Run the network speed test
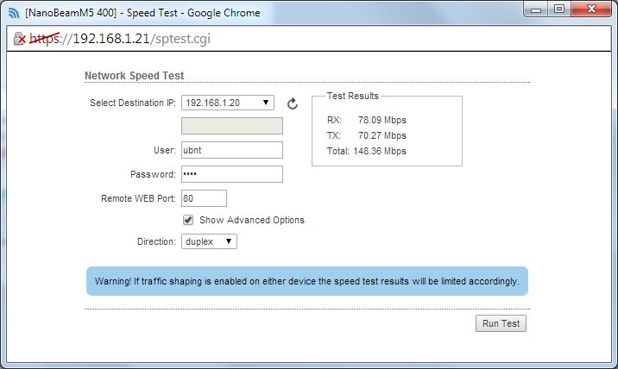Viewport: 618px width, 369px height. click(x=501, y=323)
